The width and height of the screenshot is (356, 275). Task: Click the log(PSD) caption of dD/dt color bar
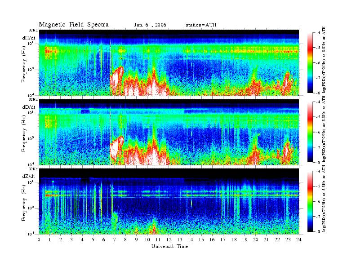click(x=324, y=129)
